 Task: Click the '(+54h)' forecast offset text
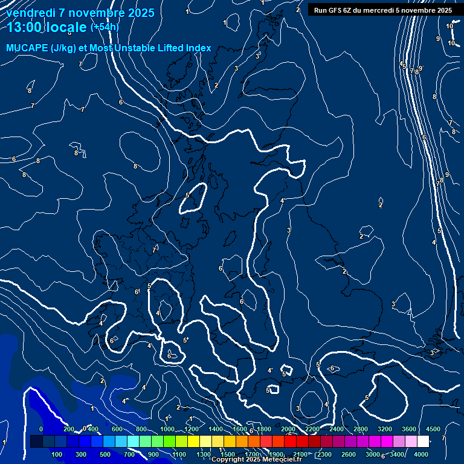(x=105, y=27)
